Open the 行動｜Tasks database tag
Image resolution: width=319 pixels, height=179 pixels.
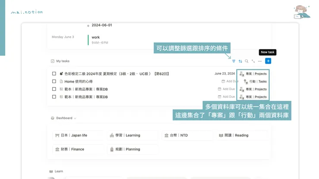pyautogui.click(x=255, y=81)
